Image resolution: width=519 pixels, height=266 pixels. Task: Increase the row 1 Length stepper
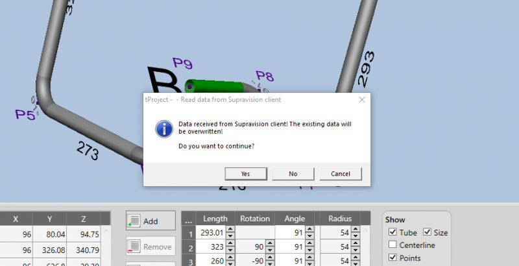(x=230, y=229)
